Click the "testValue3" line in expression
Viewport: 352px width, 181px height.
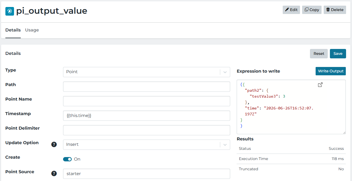[x=267, y=96]
